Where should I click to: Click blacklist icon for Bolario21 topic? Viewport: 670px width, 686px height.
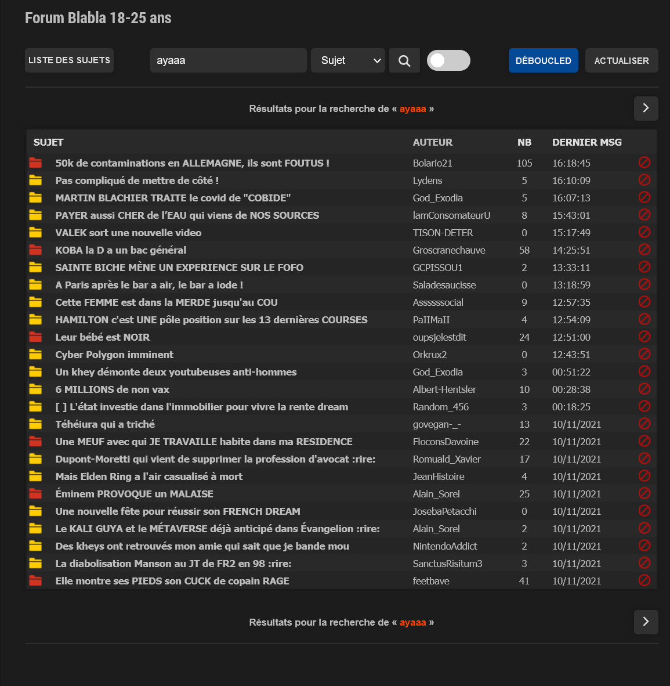point(644,163)
